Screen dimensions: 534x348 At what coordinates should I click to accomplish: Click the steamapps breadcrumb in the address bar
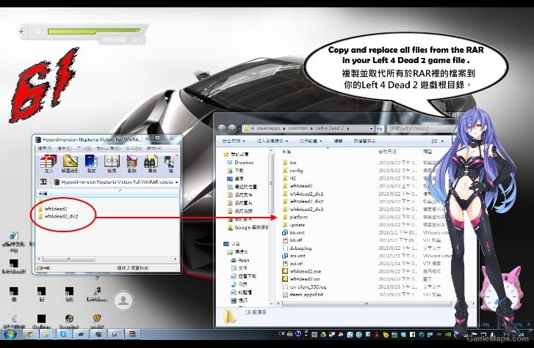(x=268, y=128)
